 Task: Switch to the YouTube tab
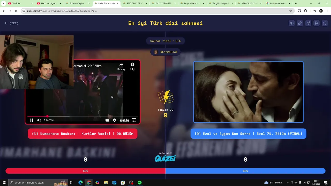(21, 3)
